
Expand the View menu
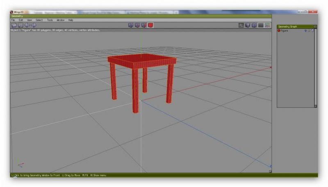click(29, 20)
